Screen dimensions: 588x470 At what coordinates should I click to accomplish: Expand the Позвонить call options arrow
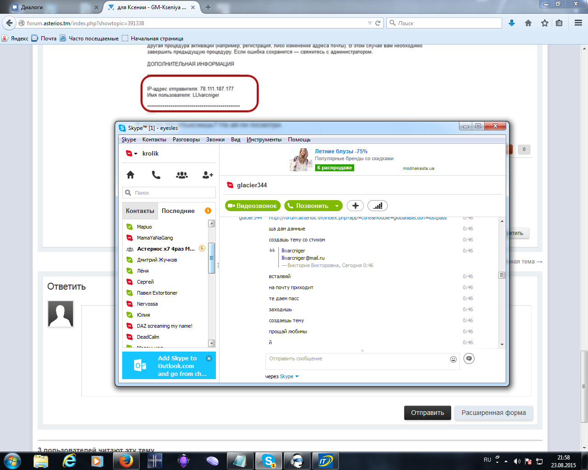337,206
